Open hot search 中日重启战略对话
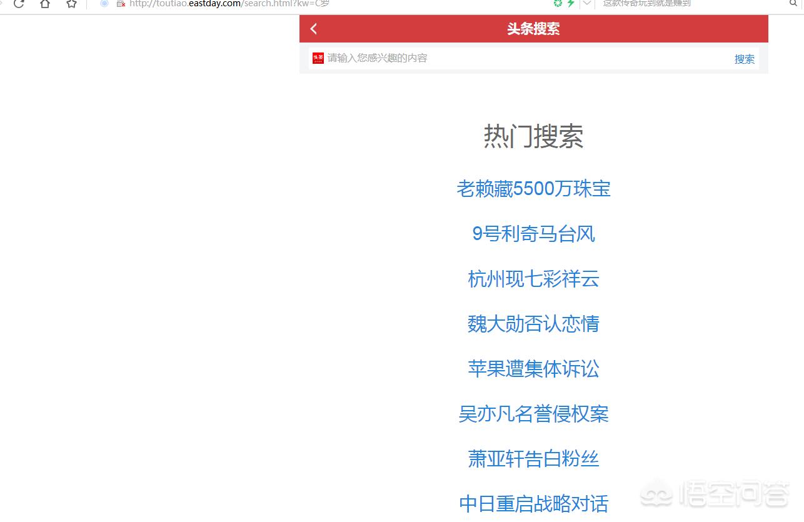804x522 pixels. coord(533,504)
